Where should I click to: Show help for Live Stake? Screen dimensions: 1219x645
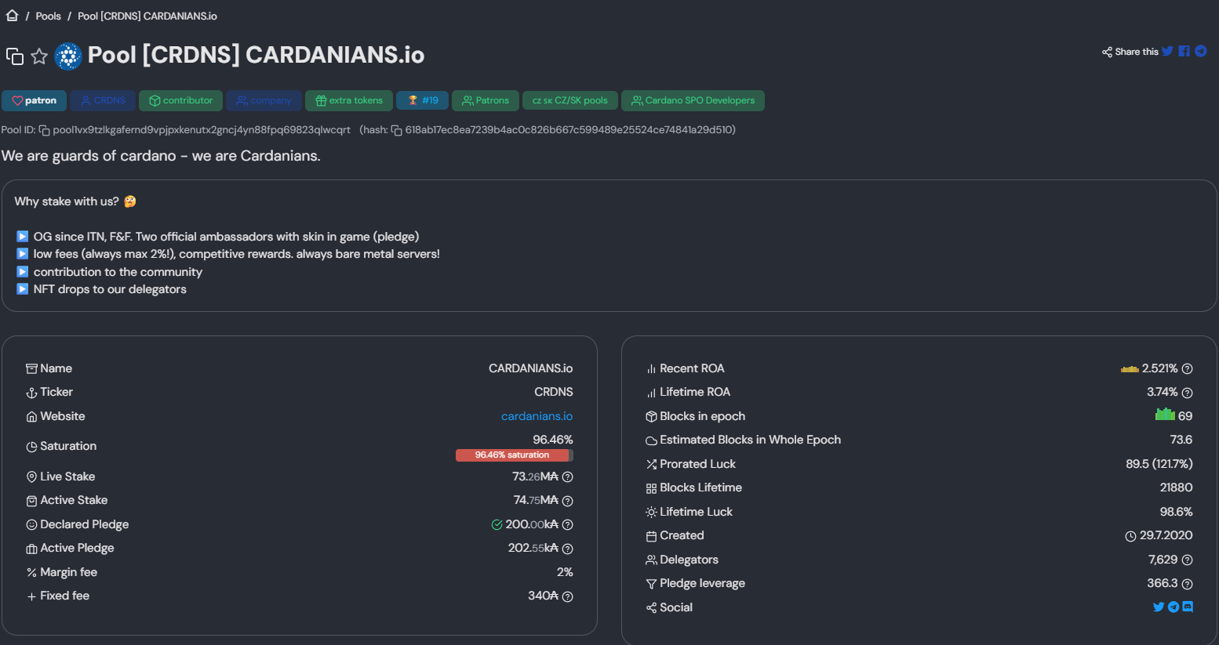568,477
